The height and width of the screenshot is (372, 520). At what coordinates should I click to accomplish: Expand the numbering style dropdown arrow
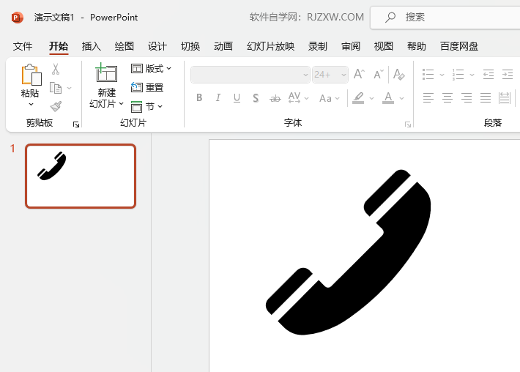(472, 75)
